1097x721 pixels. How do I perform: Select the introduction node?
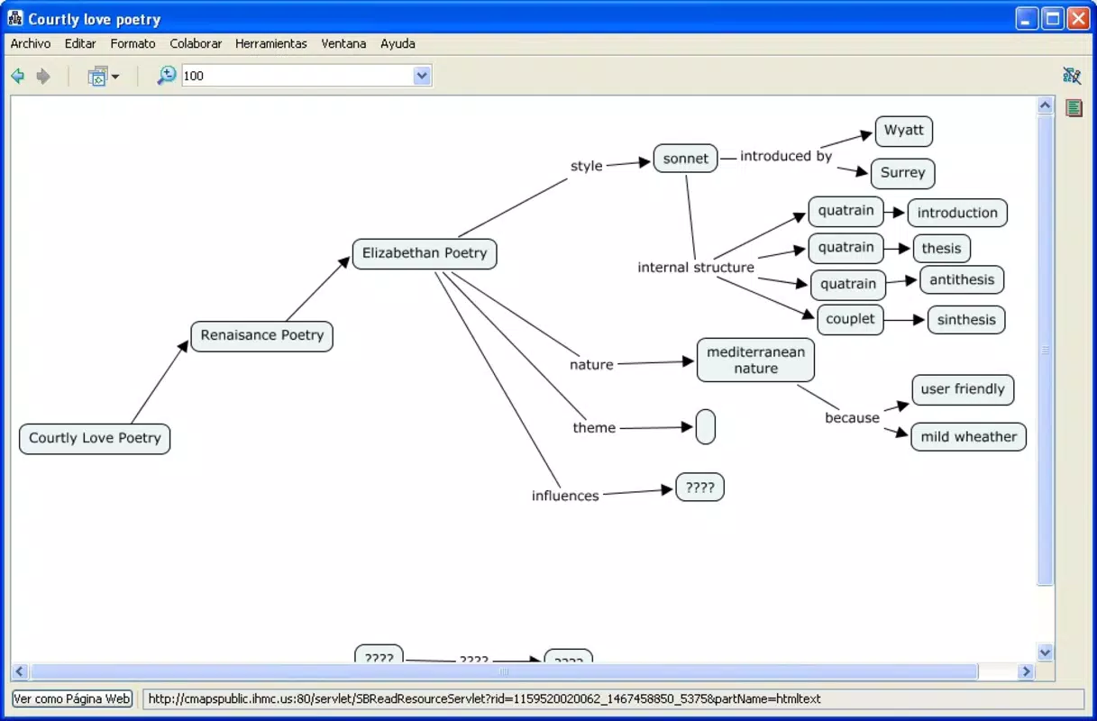pyautogui.click(x=957, y=214)
